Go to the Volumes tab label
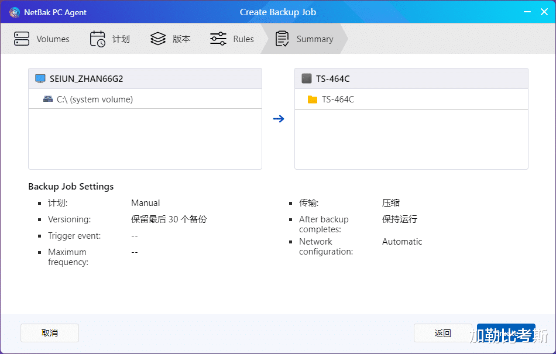The image size is (556, 354). tap(53, 39)
